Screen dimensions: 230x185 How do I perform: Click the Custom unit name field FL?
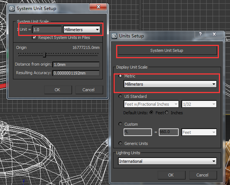tap(138, 132)
